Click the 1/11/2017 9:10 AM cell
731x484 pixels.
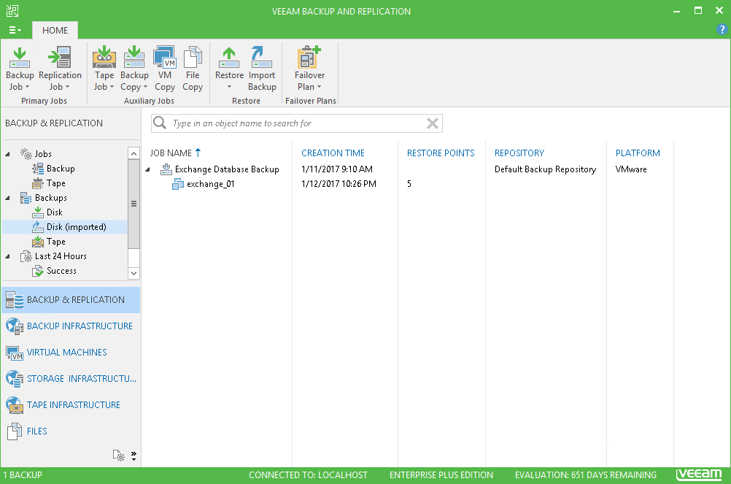pos(337,169)
